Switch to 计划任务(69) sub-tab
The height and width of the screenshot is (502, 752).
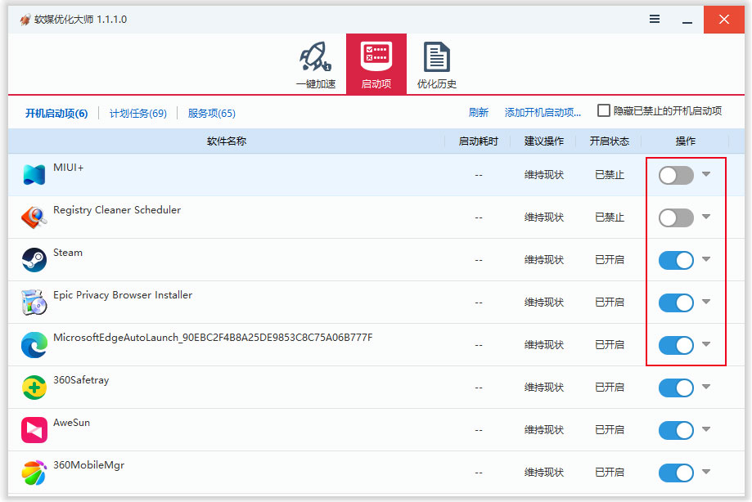(138, 114)
